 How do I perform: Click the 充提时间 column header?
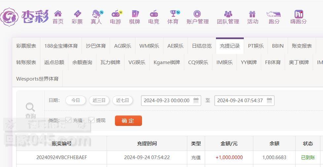[x=147, y=143]
